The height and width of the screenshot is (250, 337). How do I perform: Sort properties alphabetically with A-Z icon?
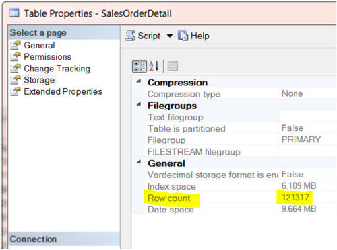154,67
